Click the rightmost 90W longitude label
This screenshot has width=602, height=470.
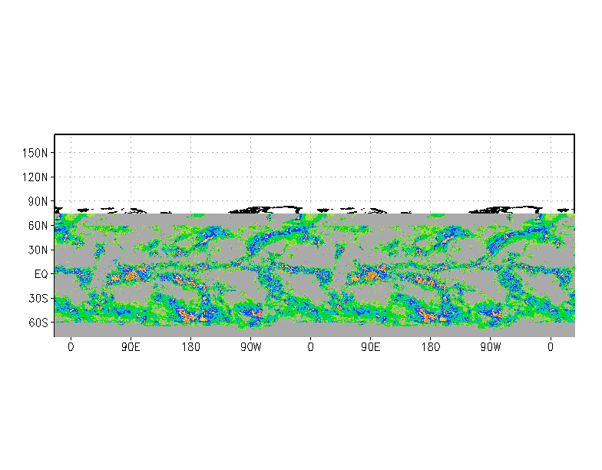[x=491, y=347]
